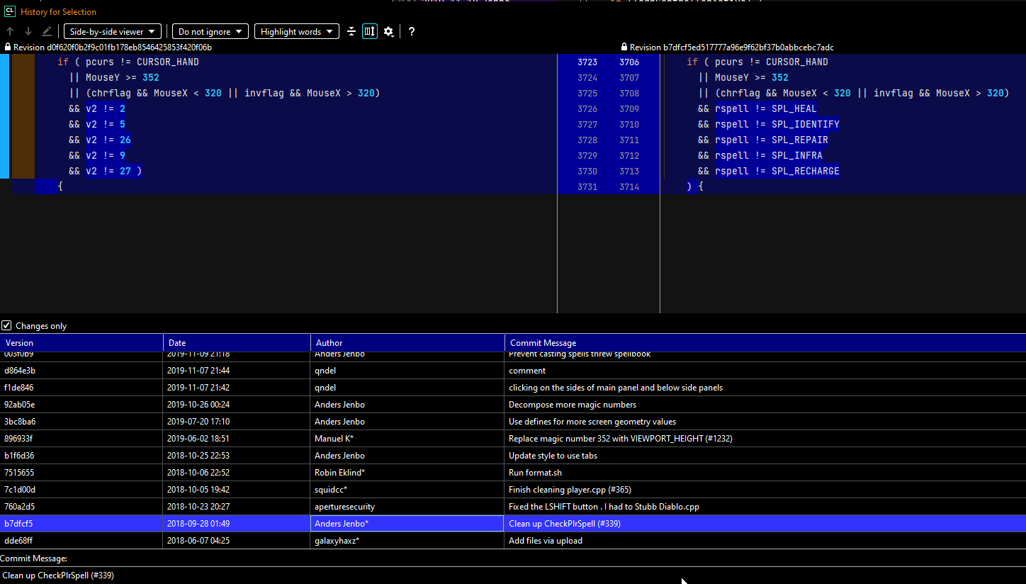This screenshot has width=1026, height=584.
Task: Toggle synchronized scrolling in the diff toolbar
Action: [x=369, y=31]
